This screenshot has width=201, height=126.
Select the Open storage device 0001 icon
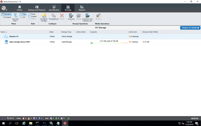click(6, 42)
